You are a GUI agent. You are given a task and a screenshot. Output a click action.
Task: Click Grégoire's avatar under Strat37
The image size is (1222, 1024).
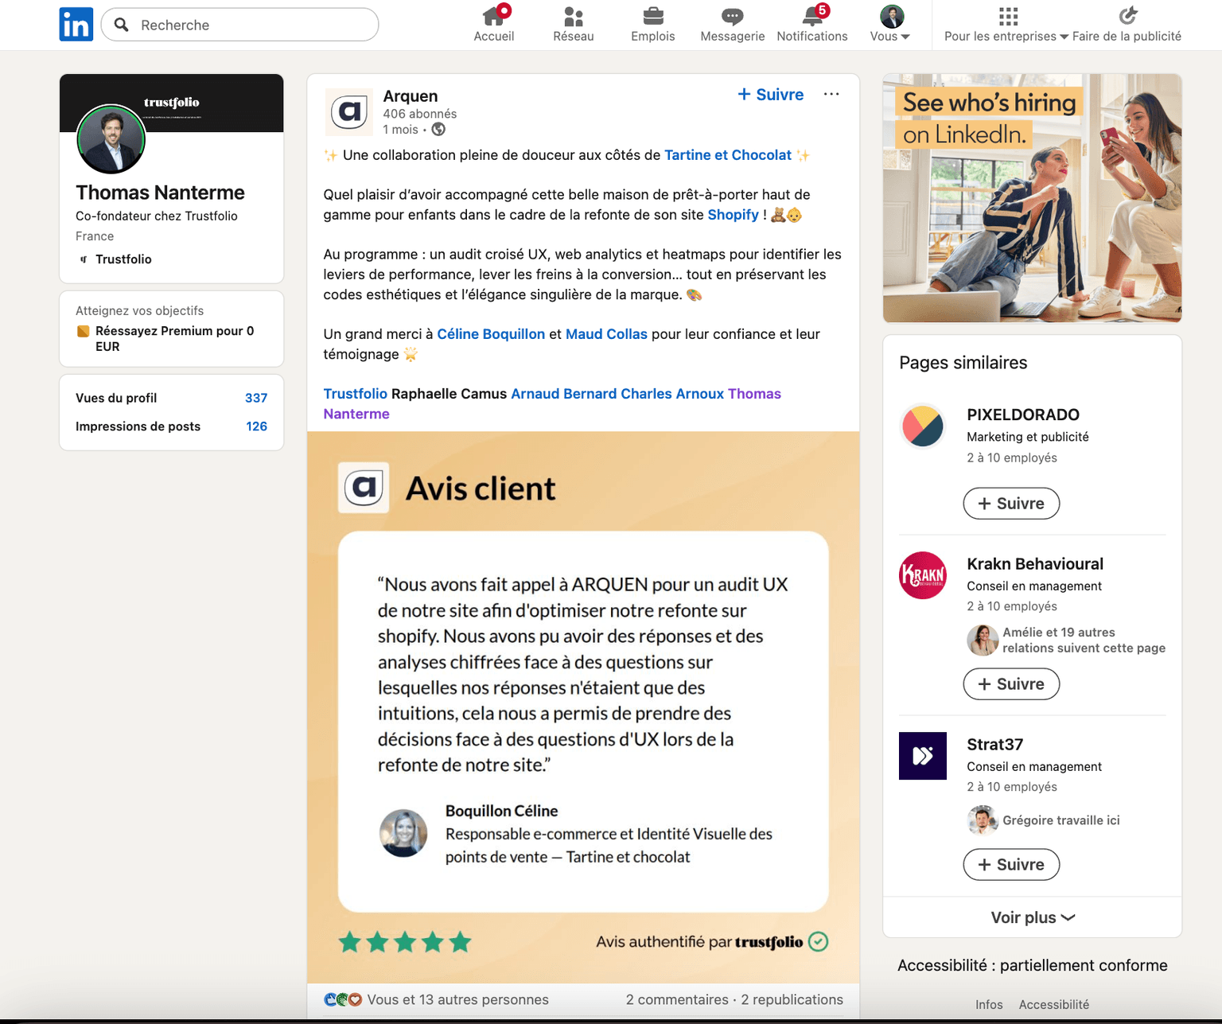[983, 820]
